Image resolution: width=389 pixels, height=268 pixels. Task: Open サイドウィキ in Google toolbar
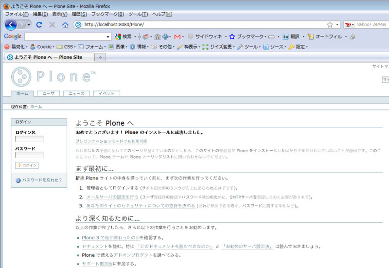tap(205, 37)
